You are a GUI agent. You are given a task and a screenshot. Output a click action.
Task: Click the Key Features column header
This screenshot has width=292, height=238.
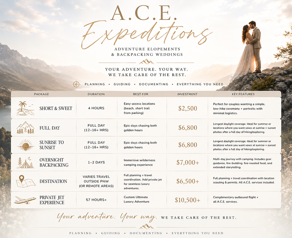[243, 94]
